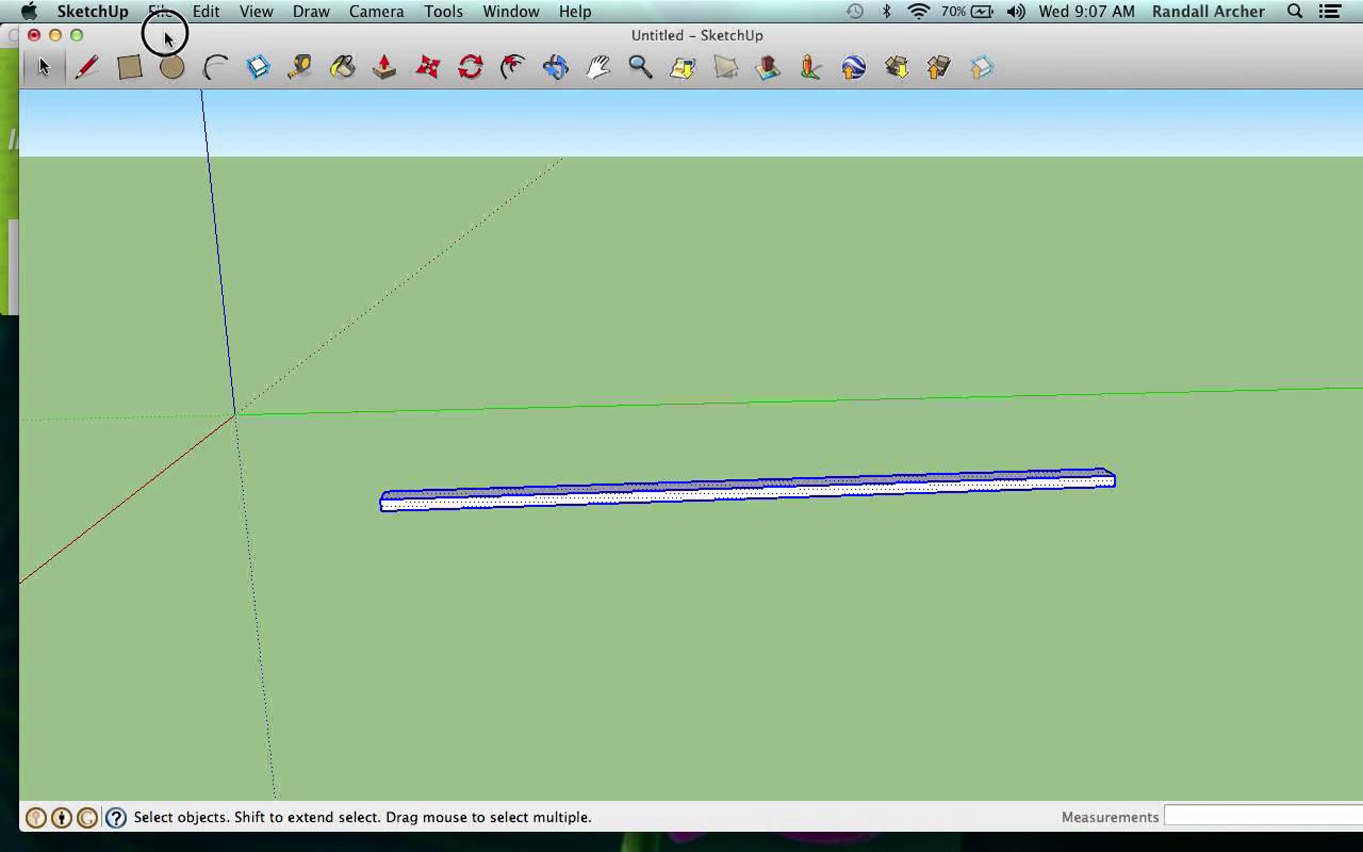Image resolution: width=1363 pixels, height=852 pixels.
Task: Click the help question mark status icon
Action: tap(116, 817)
